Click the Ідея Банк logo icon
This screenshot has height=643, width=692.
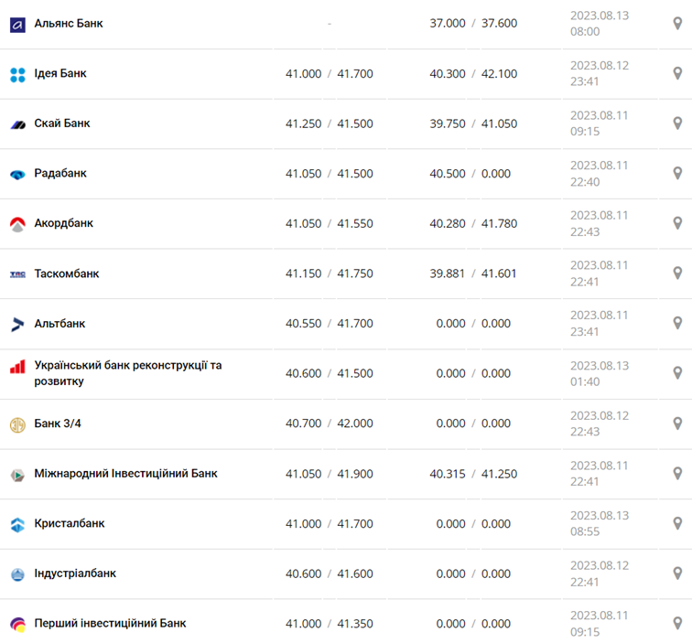[17, 74]
